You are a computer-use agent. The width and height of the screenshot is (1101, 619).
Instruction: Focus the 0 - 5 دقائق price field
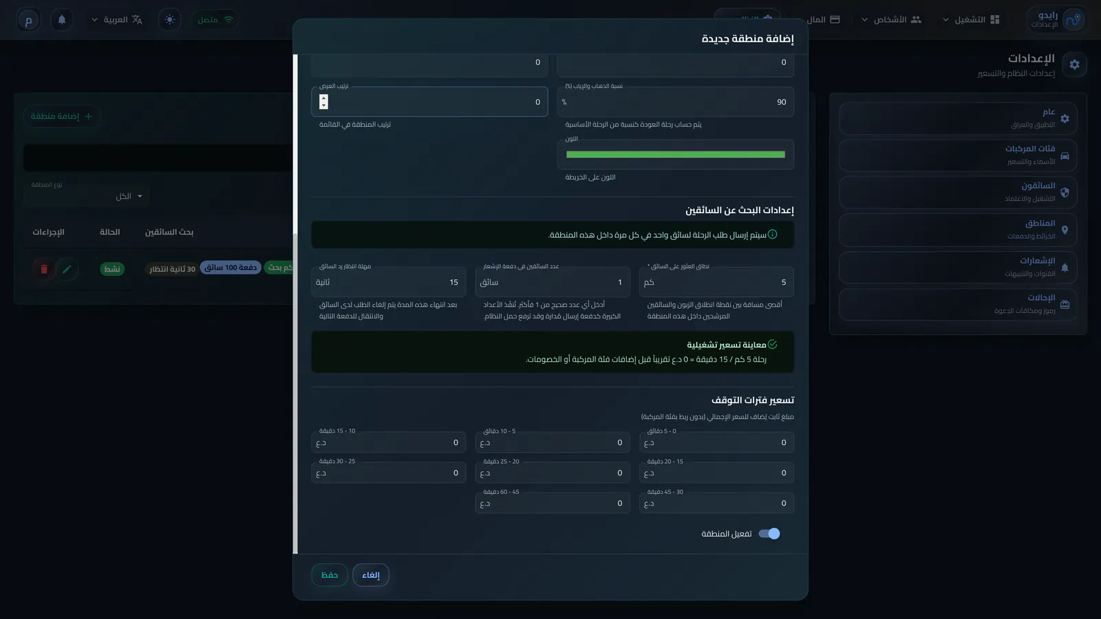click(716, 443)
